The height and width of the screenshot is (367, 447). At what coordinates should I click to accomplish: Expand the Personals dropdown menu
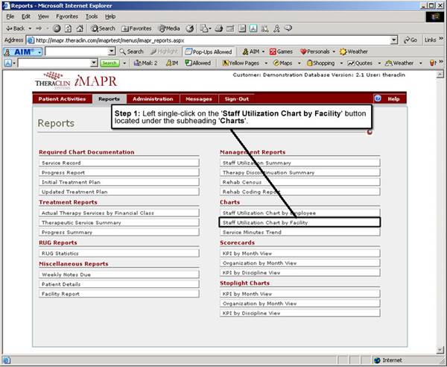332,51
